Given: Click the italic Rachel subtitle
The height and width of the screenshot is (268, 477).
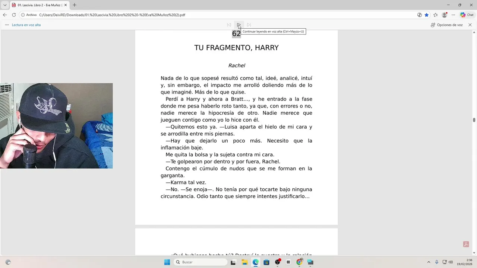Looking at the screenshot, I should (237, 66).
